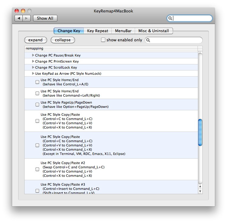Select text 'Change PC Pause/Break Key'
The height and width of the screenshot is (223, 227).
(58, 55)
